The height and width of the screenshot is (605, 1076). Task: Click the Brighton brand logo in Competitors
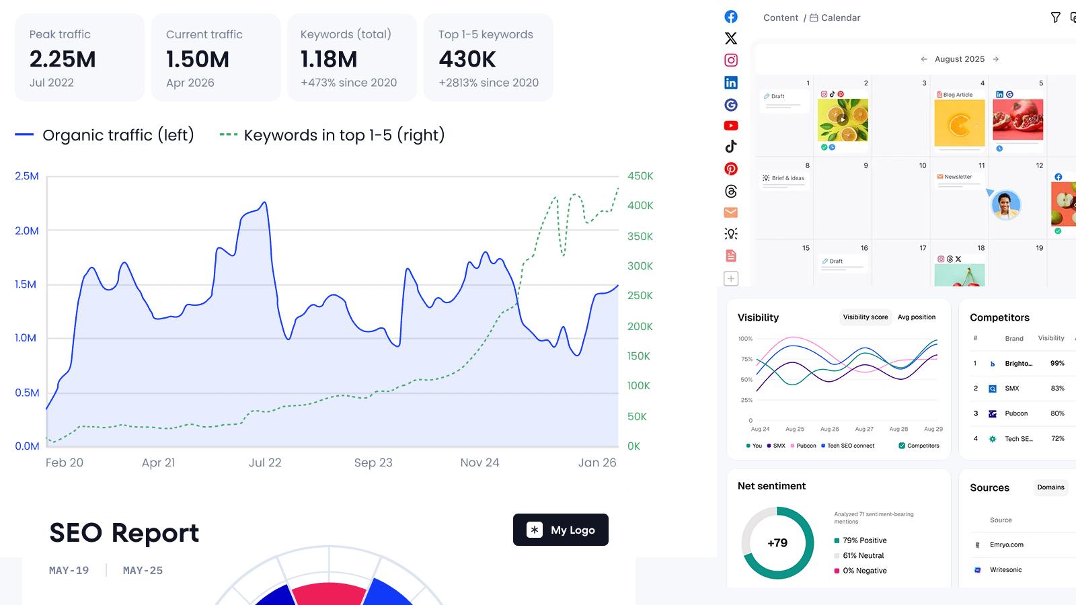993,364
